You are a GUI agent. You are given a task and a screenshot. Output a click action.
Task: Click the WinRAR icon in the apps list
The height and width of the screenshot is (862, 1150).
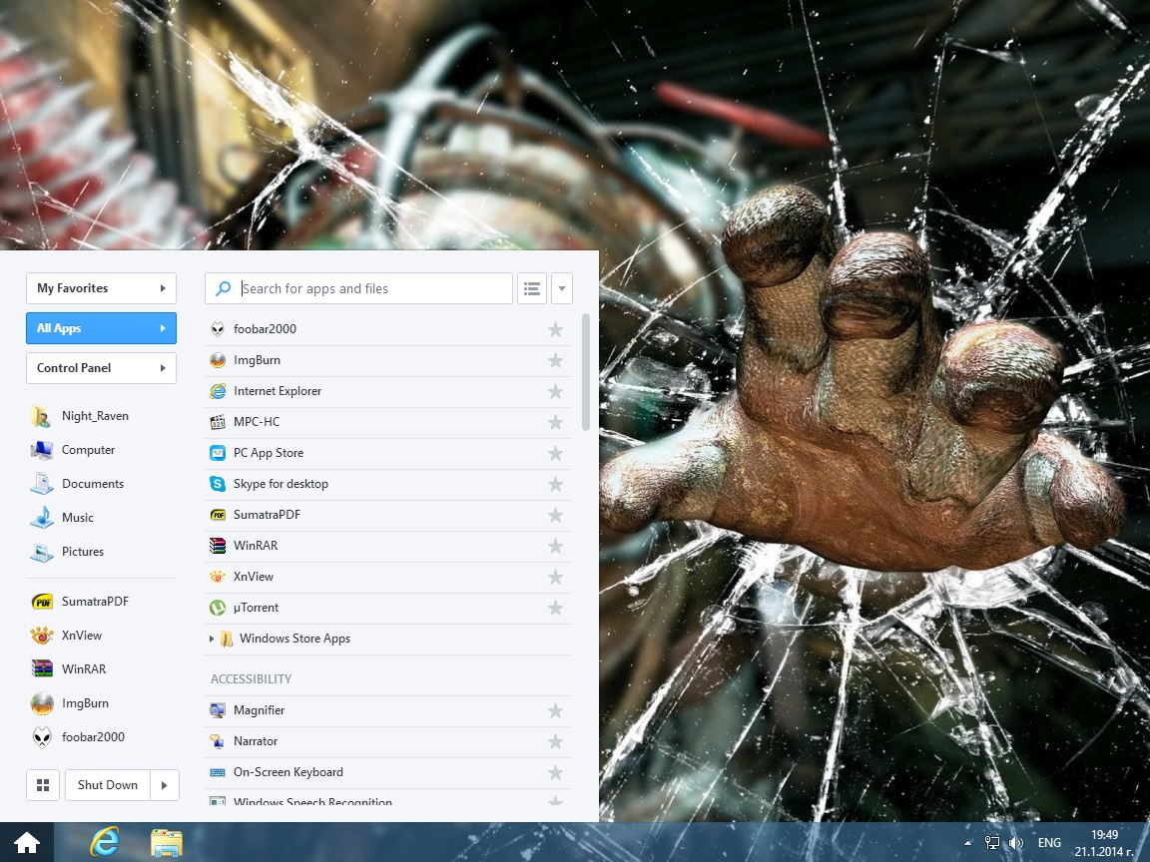tap(218, 546)
